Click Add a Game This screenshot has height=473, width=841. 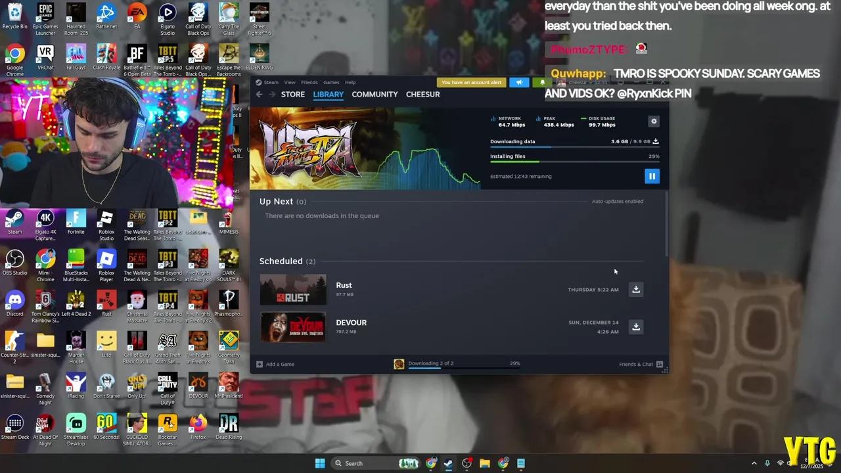coord(276,364)
